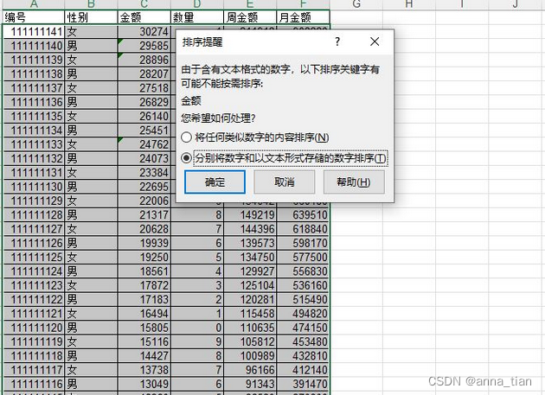Select column G header
The width and height of the screenshot is (545, 395).
tap(356, 4)
